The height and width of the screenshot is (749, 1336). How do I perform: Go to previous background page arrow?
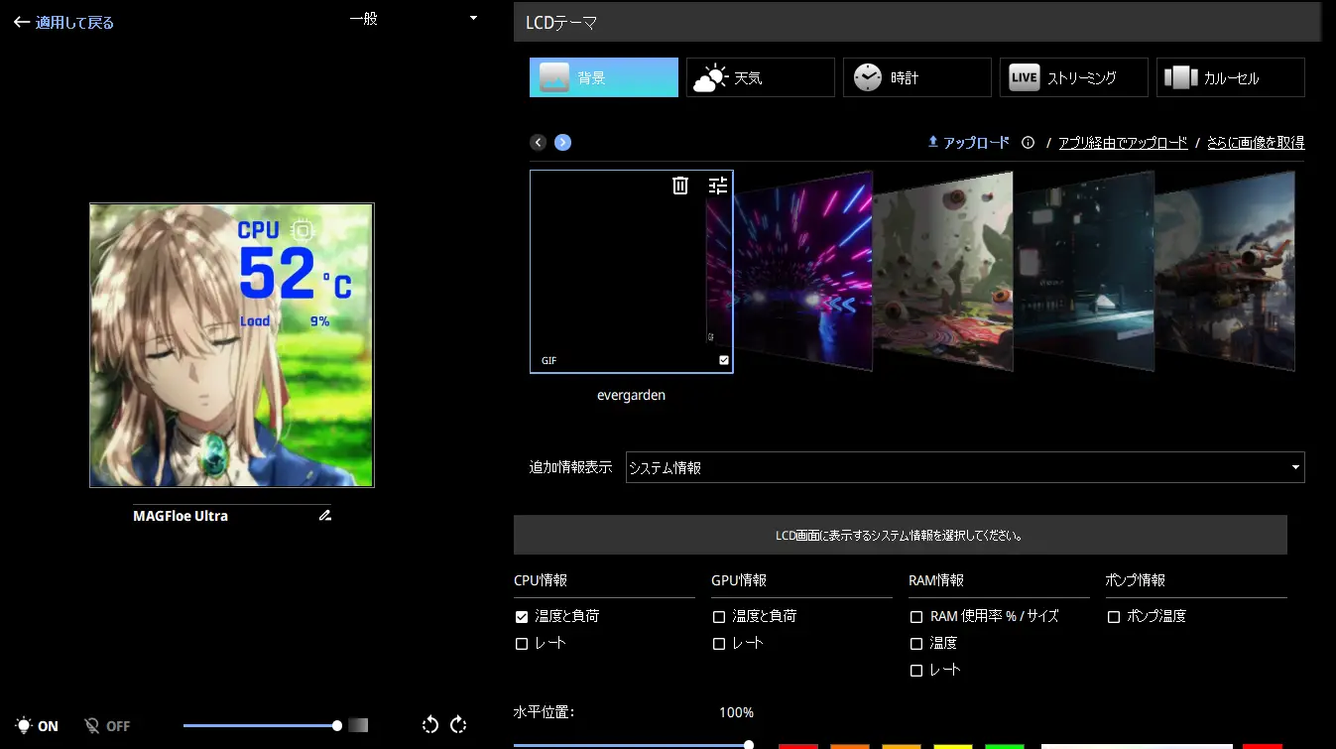pos(539,143)
